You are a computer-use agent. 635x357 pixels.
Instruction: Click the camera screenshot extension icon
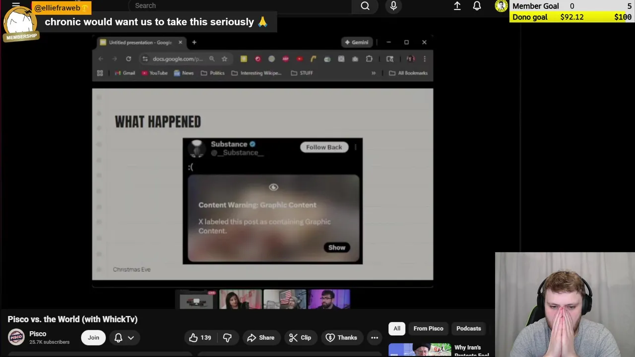(x=355, y=59)
